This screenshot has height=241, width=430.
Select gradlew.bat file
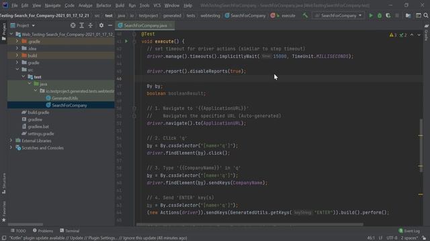point(38,127)
